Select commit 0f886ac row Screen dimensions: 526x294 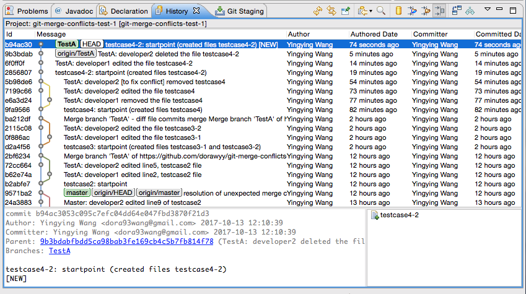263,137
